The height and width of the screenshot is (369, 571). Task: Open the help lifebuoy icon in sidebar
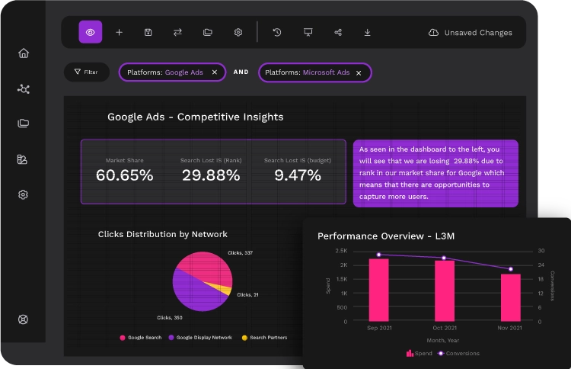[23, 319]
